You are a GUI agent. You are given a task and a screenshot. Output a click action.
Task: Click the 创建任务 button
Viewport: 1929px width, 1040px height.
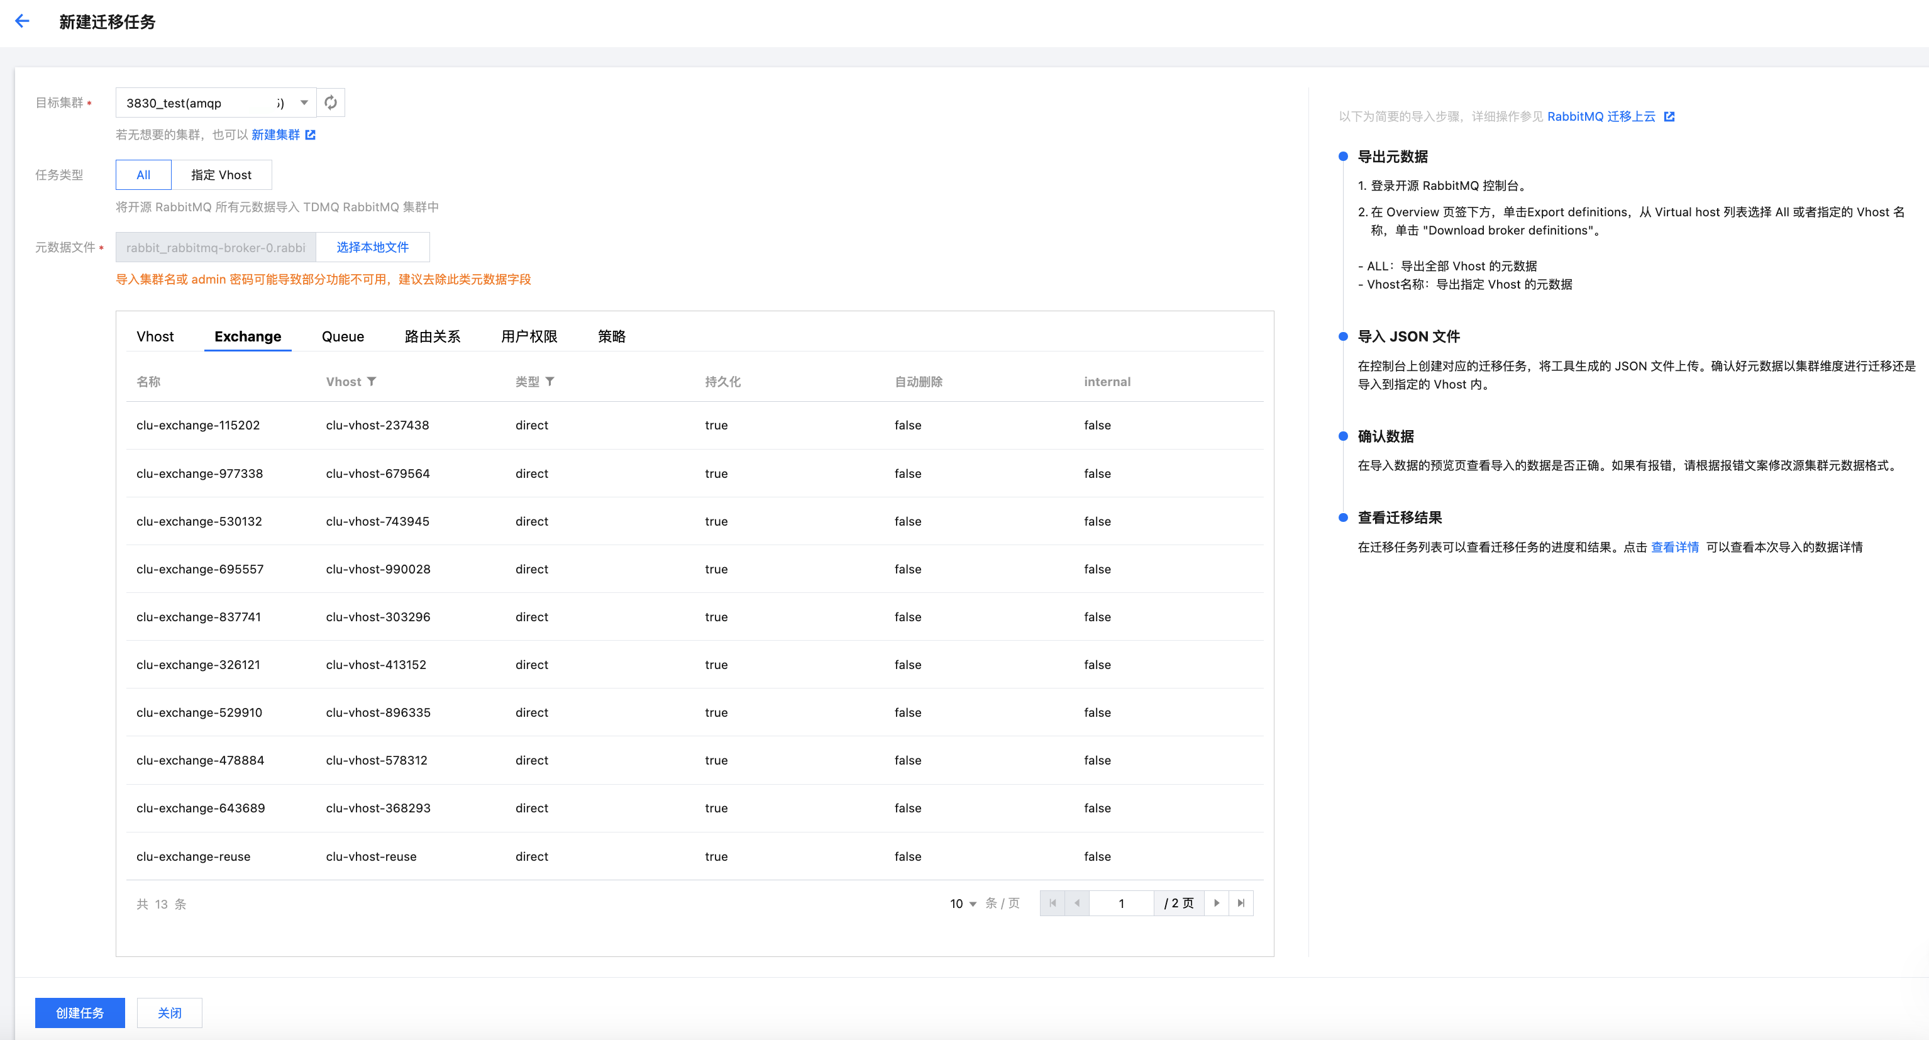click(x=79, y=1012)
